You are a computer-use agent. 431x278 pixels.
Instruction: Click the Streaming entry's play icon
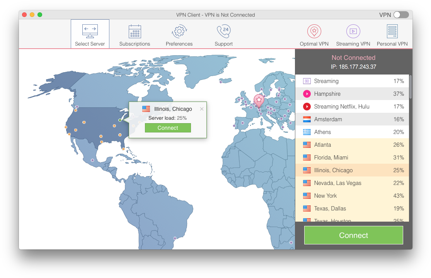pyautogui.click(x=307, y=81)
